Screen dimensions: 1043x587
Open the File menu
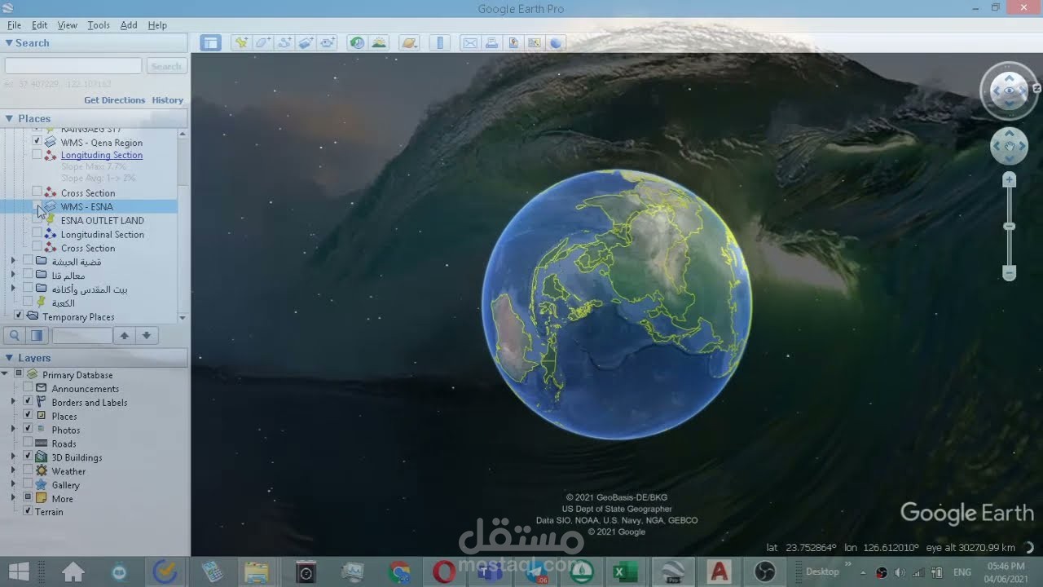pyautogui.click(x=14, y=25)
